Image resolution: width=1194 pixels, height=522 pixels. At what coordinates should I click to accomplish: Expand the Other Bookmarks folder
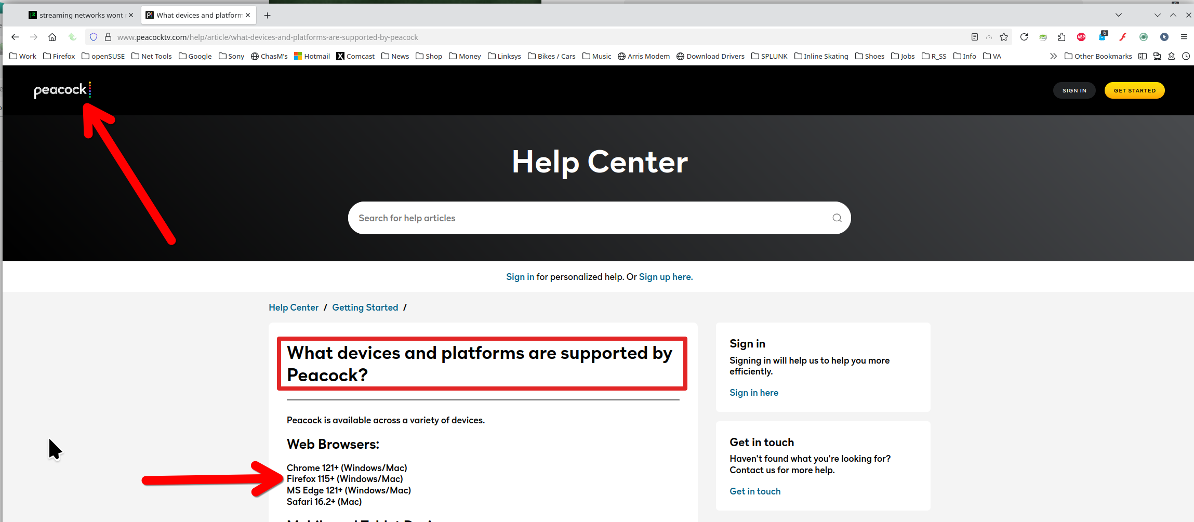tap(1098, 56)
